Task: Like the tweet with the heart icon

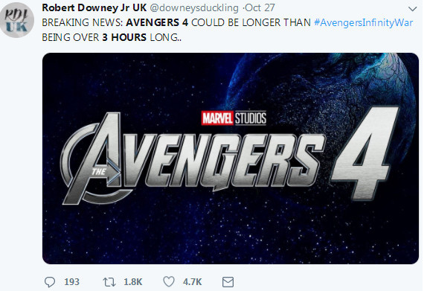Action: [x=169, y=281]
